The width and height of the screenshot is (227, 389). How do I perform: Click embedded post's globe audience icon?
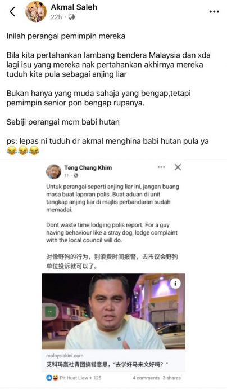pyautogui.click(x=76, y=175)
